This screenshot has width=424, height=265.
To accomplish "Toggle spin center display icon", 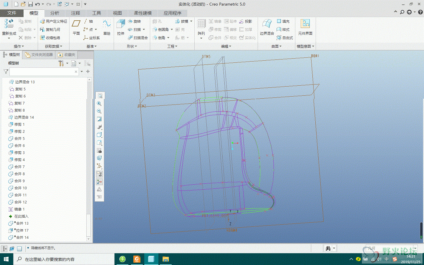I will 99,181.
